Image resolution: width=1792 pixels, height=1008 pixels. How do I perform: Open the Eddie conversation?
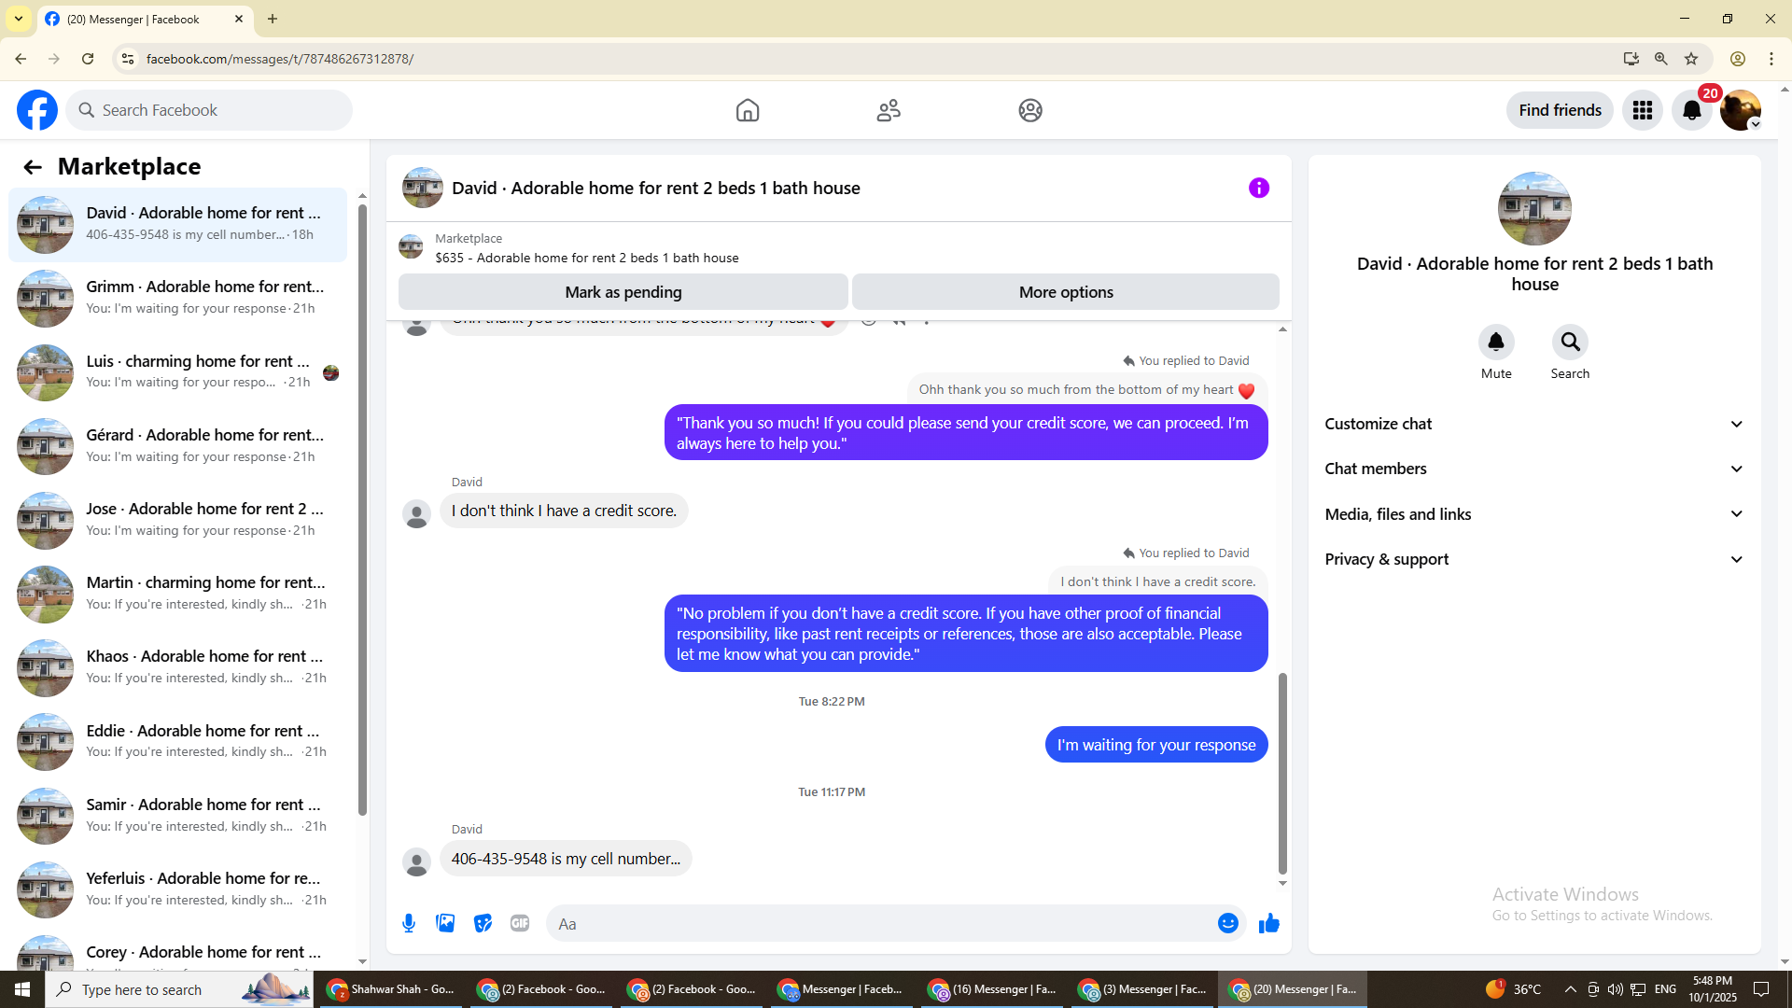coord(177,741)
